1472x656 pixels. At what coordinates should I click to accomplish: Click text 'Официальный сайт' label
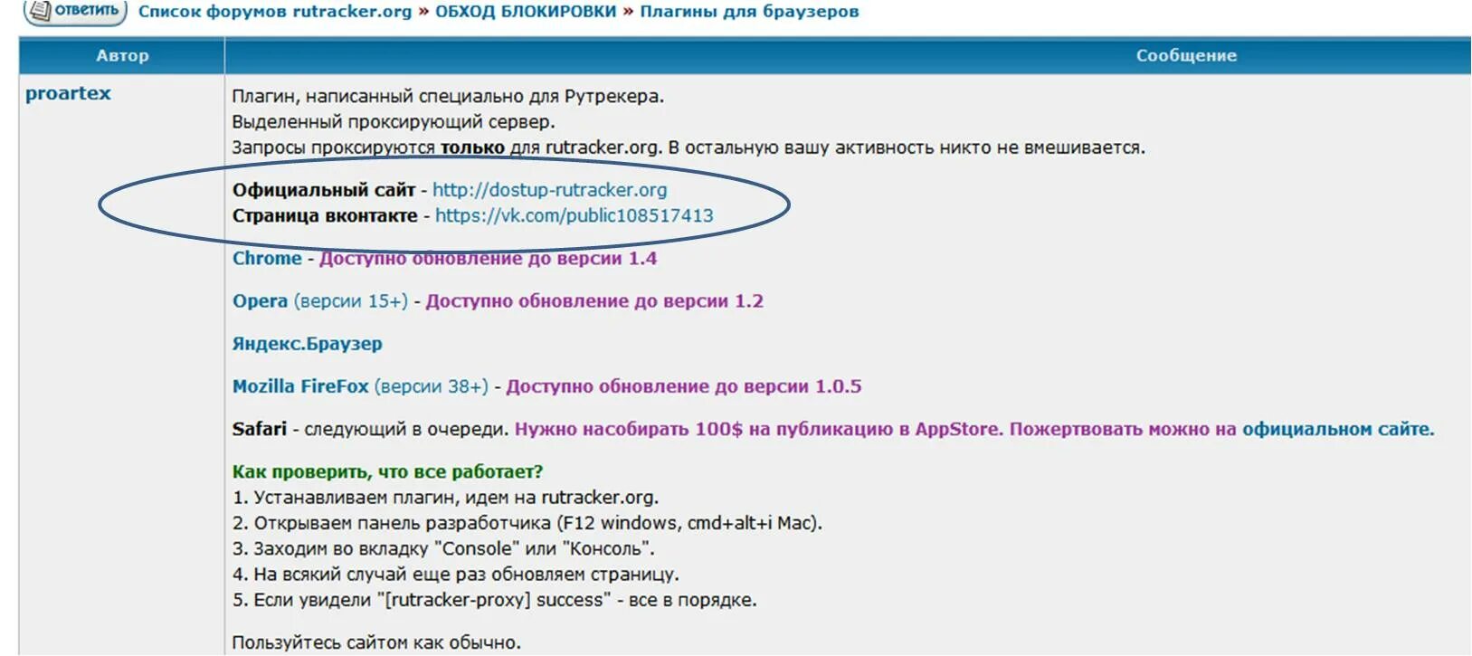tap(323, 190)
